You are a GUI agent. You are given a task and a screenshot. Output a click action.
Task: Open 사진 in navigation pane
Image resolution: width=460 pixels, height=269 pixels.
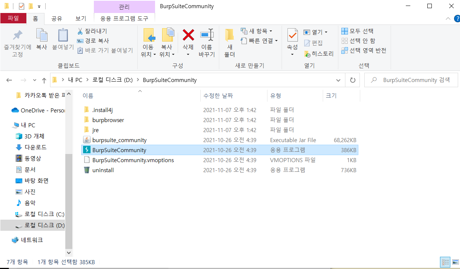coord(26,192)
